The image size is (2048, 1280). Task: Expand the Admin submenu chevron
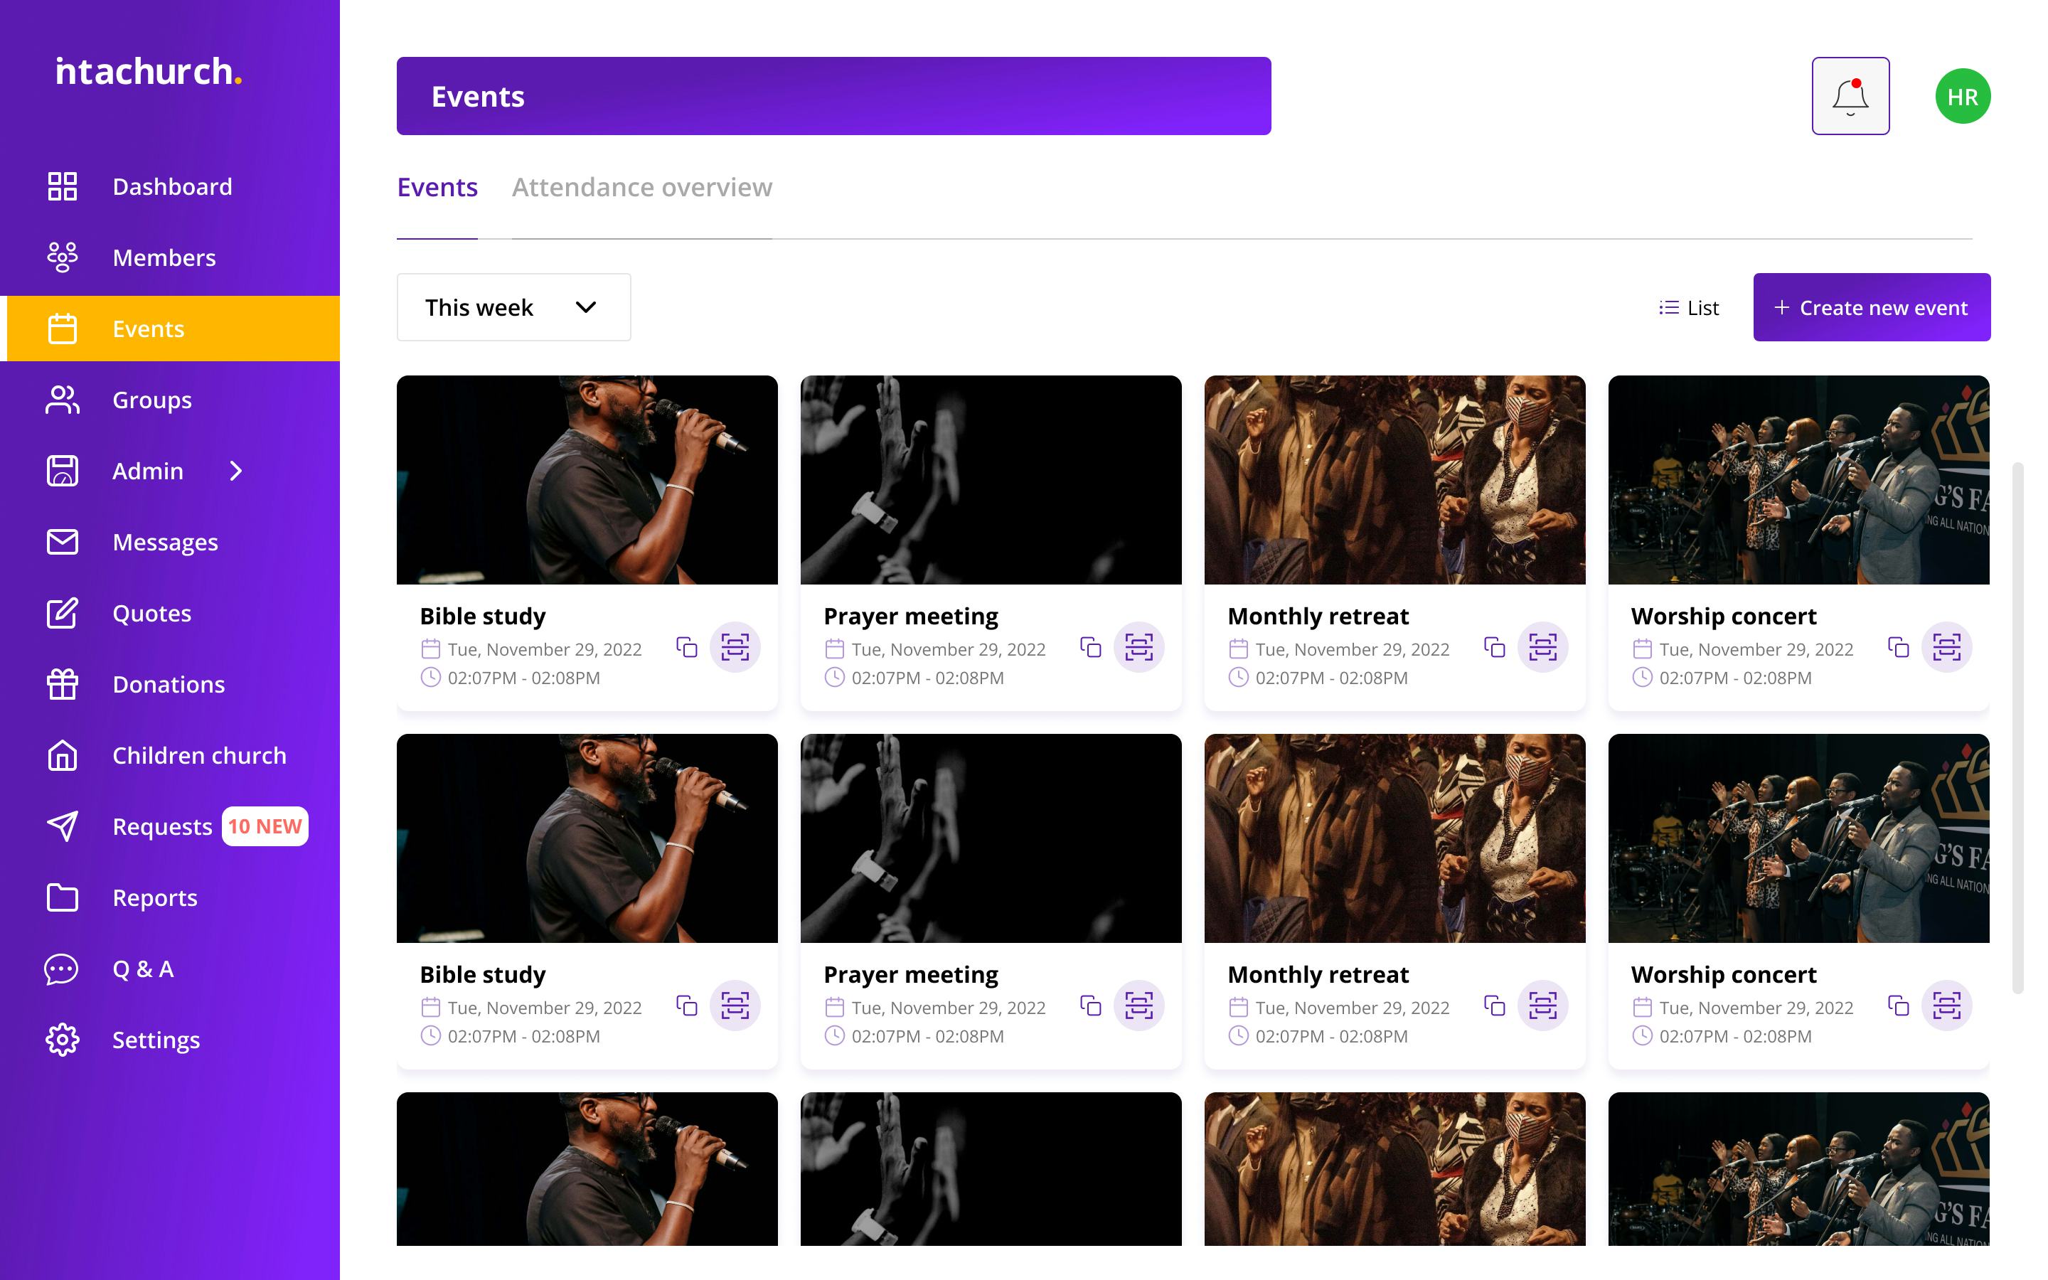point(236,471)
